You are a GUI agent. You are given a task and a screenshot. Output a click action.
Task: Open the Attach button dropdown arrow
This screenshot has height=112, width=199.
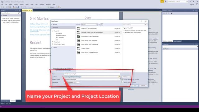click(x=56, y=7)
